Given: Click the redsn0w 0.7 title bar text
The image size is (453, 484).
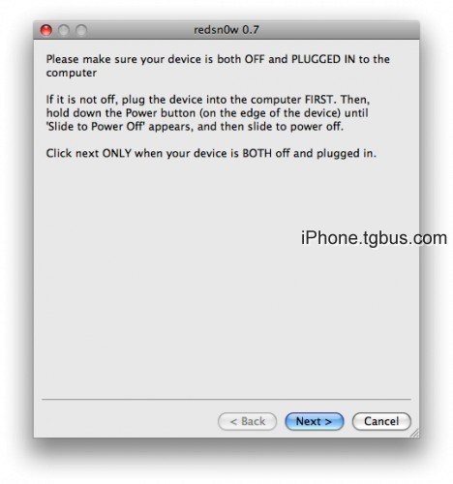Looking at the screenshot, I should [x=226, y=30].
